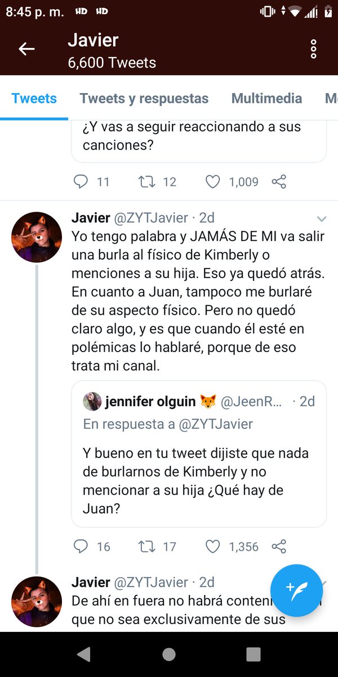
Task: Share the tweet with 1,009 likes
Action: [279, 182]
